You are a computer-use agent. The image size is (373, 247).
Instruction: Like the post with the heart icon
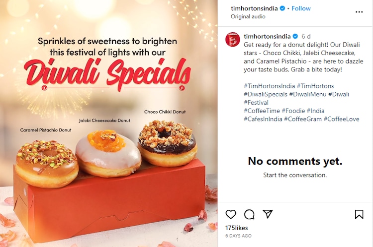point(231,214)
